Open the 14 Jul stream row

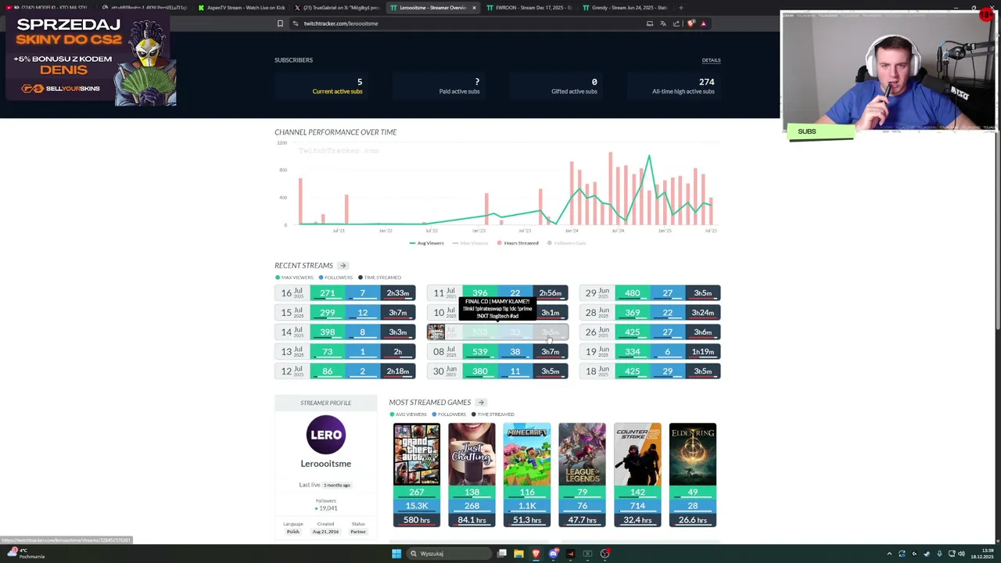click(345, 332)
